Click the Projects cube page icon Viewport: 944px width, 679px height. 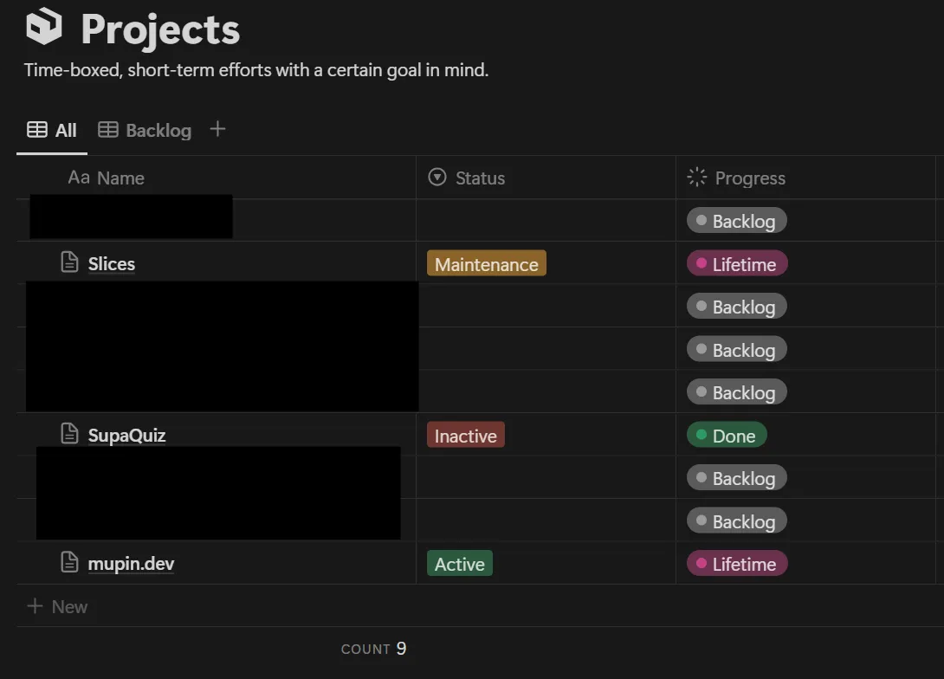click(x=44, y=27)
